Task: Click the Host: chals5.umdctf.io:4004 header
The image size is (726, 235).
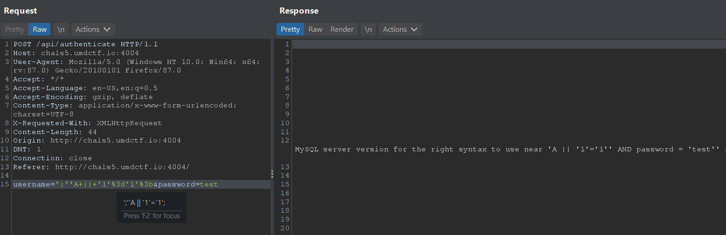Action: [x=76, y=53]
